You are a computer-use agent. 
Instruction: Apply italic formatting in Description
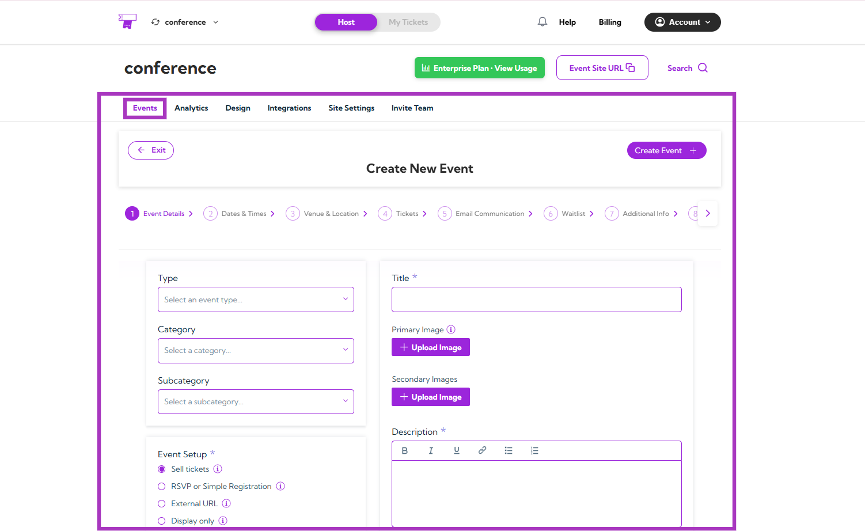point(431,450)
